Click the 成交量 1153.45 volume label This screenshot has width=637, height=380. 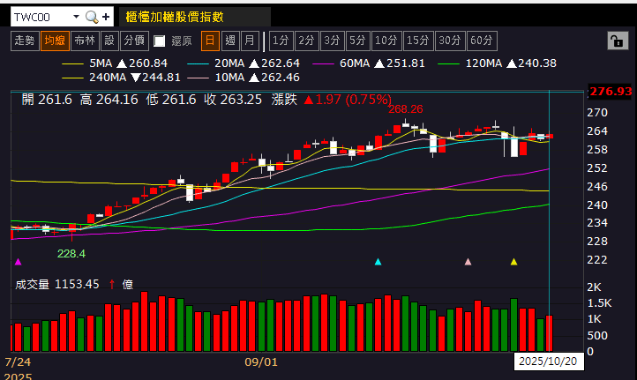pyautogui.click(x=57, y=284)
